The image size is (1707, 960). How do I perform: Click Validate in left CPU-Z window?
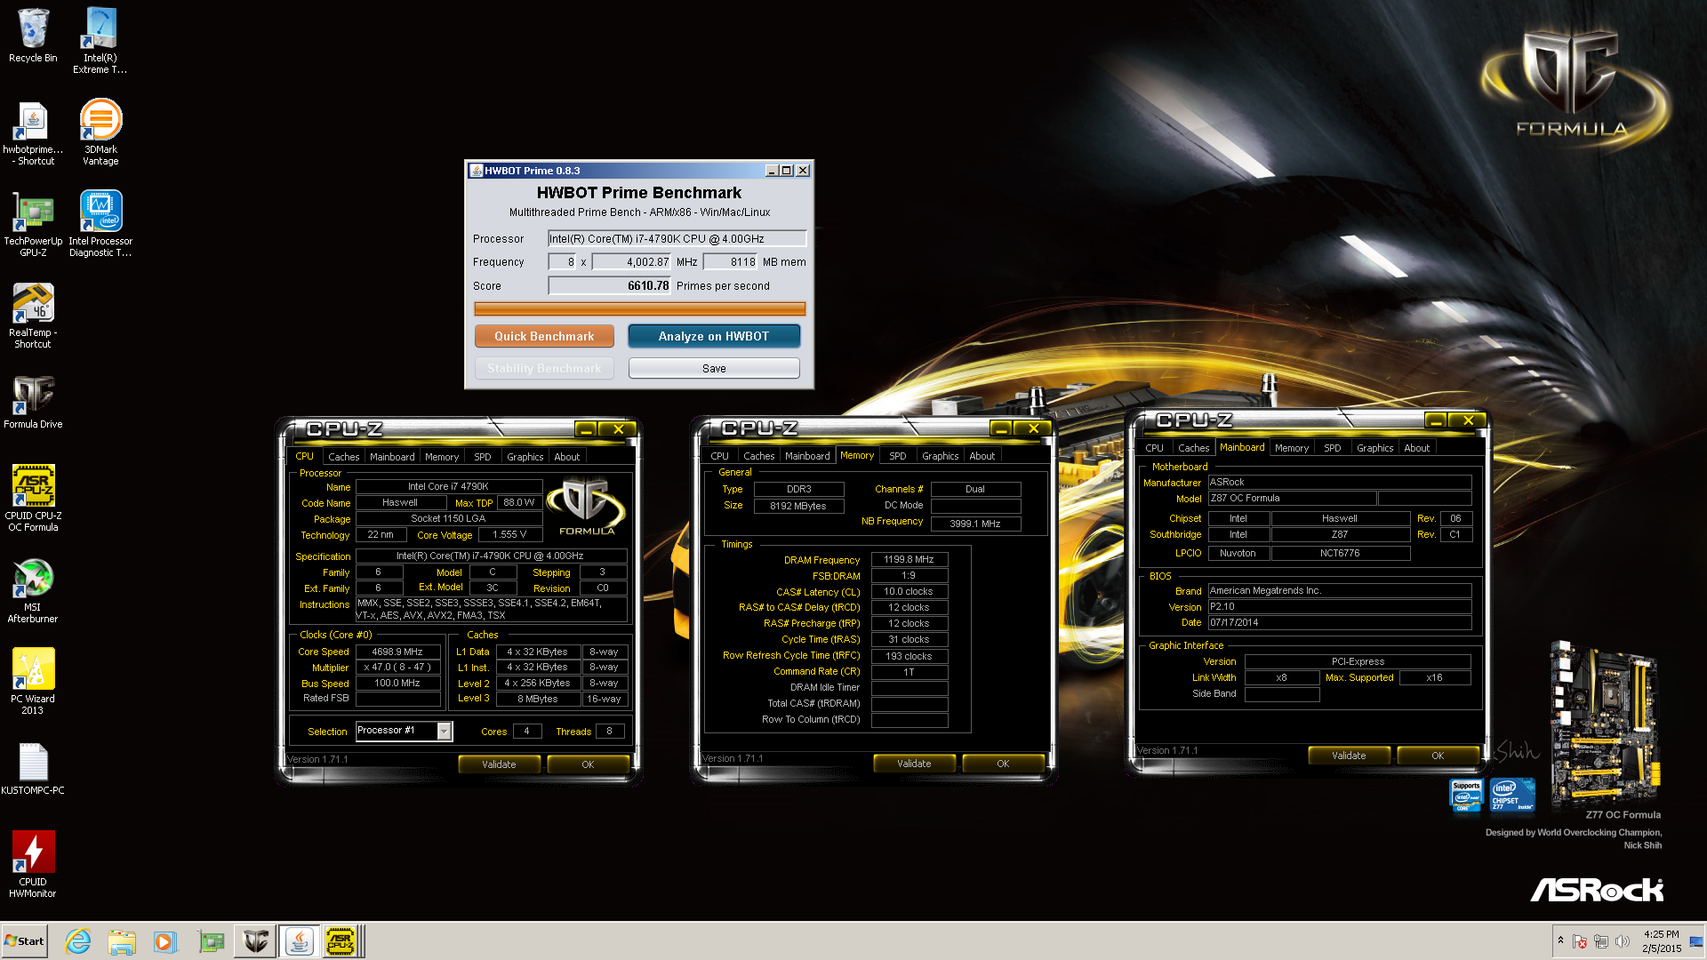click(499, 764)
